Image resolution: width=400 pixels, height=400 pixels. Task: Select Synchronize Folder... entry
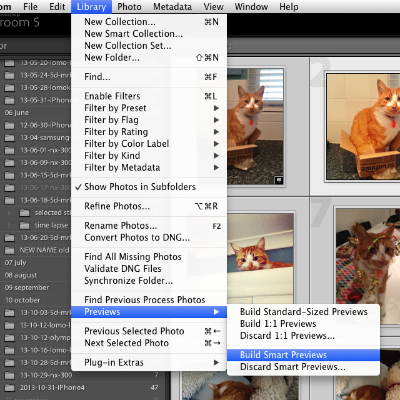click(x=149, y=281)
